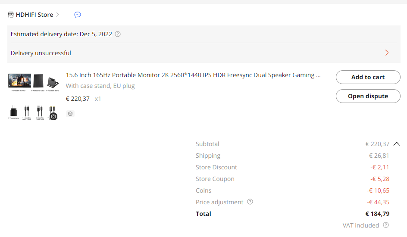Open the VAT included info icon

(x=386, y=225)
